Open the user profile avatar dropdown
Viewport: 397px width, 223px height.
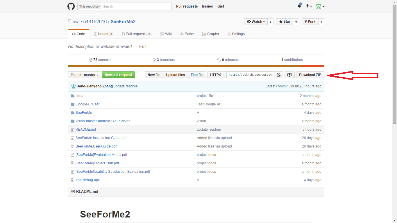320,6
